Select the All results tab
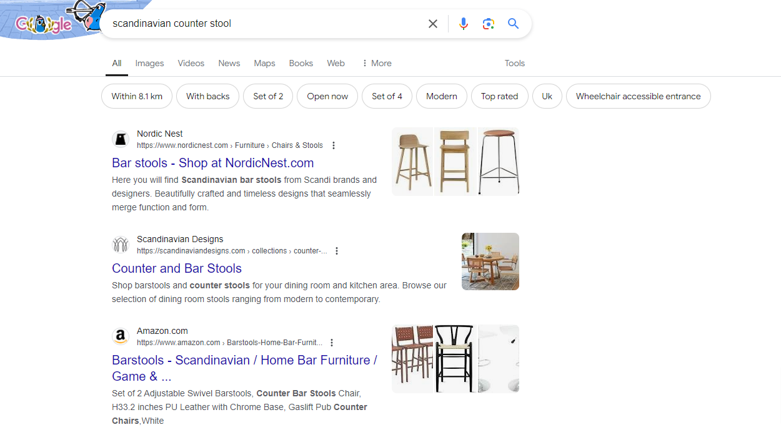The width and height of the screenshot is (781, 440). point(117,63)
